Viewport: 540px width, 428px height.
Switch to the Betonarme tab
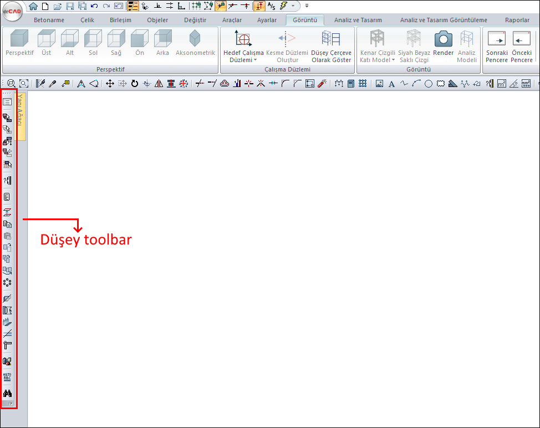pyautogui.click(x=49, y=20)
